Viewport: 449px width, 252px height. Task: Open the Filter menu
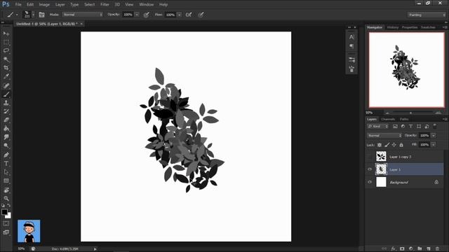pos(105,5)
